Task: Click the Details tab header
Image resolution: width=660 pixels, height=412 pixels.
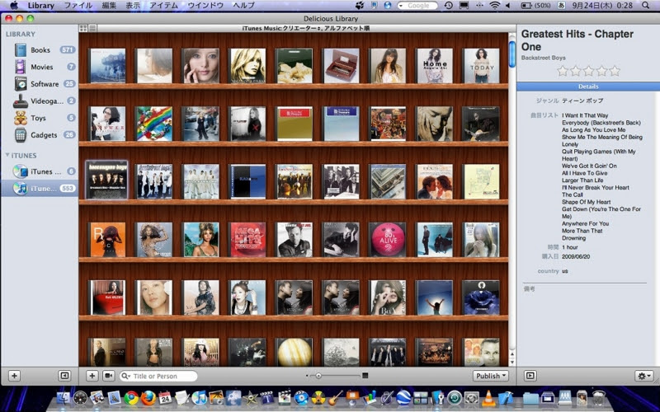Action: click(x=588, y=87)
